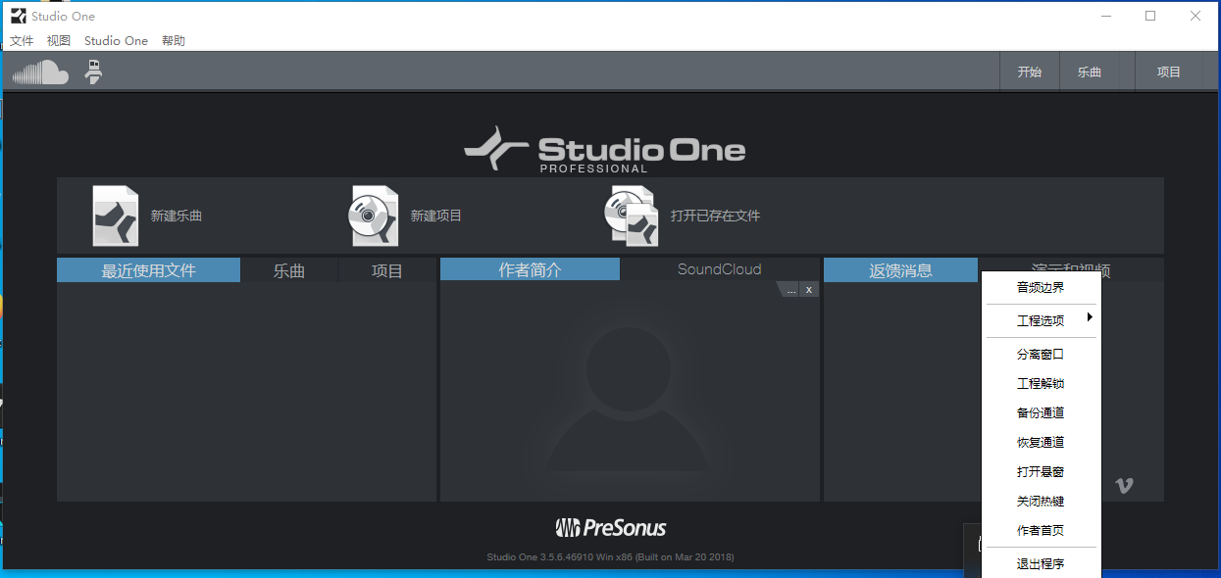Switch to the 项目 page in the top bar
The height and width of the screenshot is (578, 1221).
pos(1168,72)
